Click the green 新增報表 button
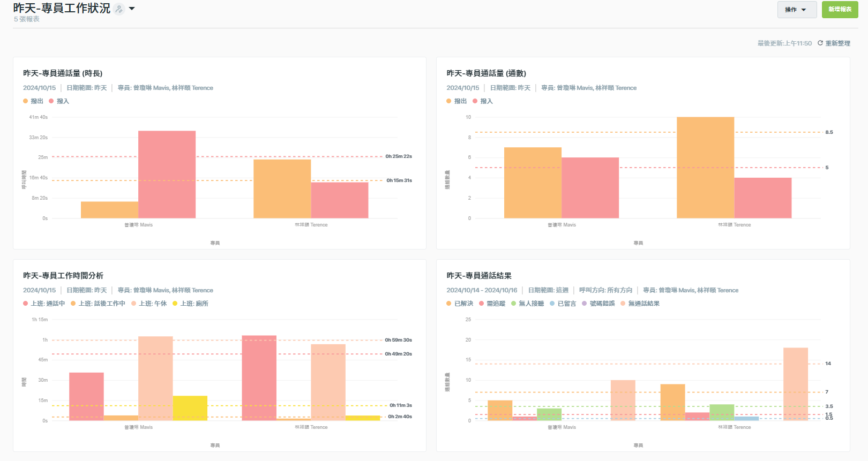The image size is (868, 461). click(840, 10)
